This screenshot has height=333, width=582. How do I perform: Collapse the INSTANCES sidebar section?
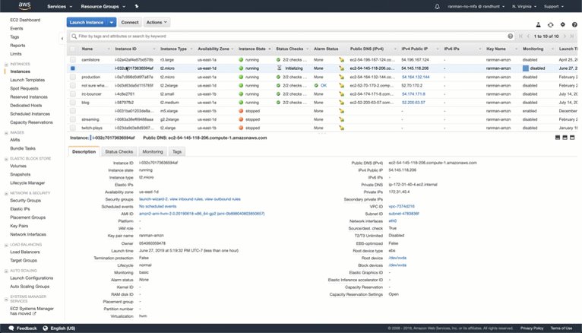click(x=6, y=64)
